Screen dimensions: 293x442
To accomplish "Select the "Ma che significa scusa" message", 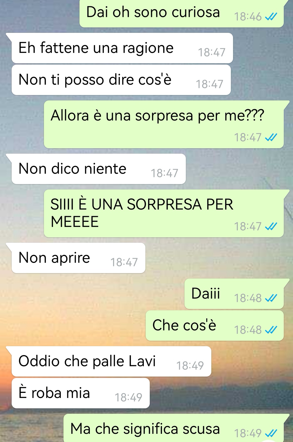I will pyautogui.click(x=174, y=428).
